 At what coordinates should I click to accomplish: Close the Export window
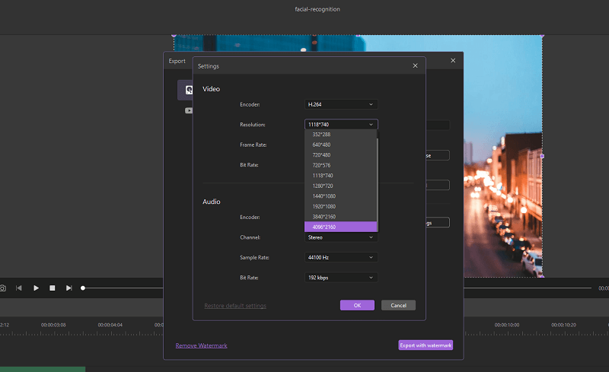click(453, 61)
